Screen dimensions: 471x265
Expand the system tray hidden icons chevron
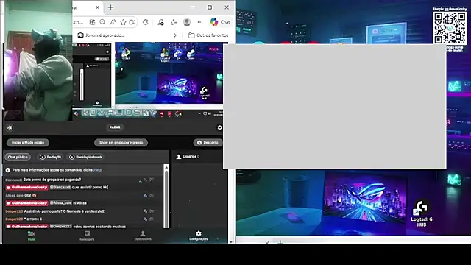(x=199, y=113)
